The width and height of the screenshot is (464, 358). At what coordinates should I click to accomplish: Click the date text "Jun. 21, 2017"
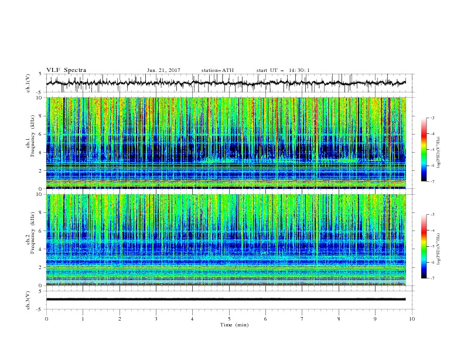(163, 70)
